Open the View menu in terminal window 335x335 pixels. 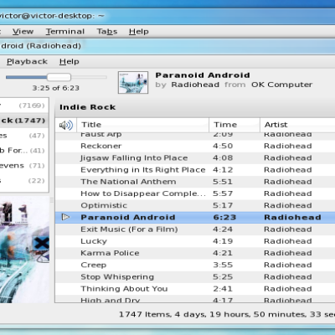23,32
